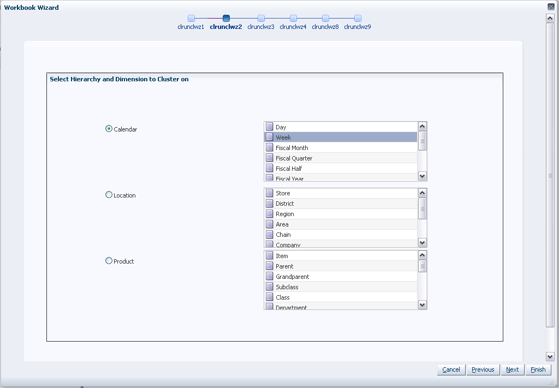The height and width of the screenshot is (388, 559).
Task: Click the list icon beside Week
Action: click(x=270, y=137)
